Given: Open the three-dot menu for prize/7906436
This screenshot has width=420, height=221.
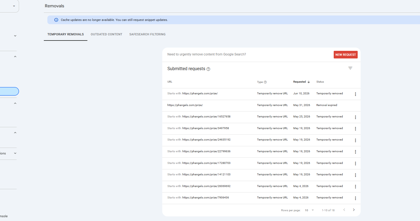Looking at the screenshot, I should pyautogui.click(x=355, y=198).
